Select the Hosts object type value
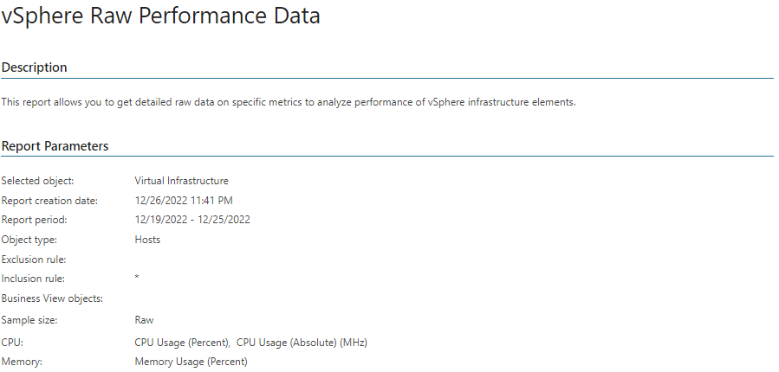779x372 pixels. (x=147, y=240)
